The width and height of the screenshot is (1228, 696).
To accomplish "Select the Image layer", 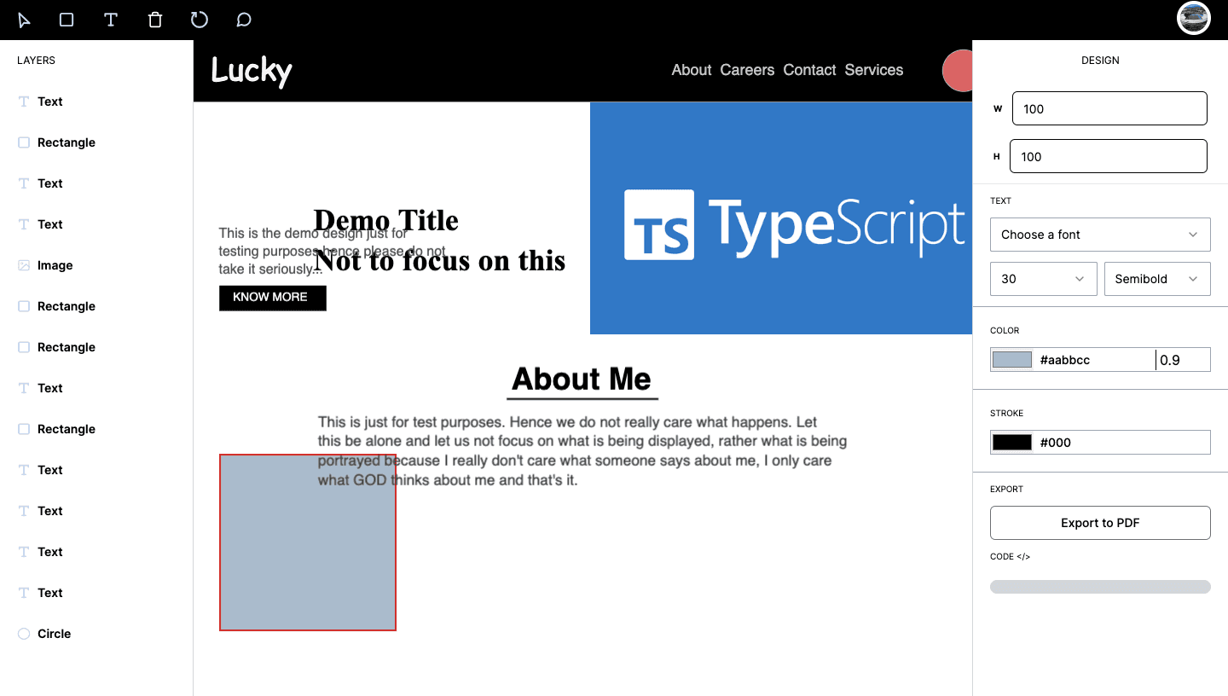I will coord(96,265).
